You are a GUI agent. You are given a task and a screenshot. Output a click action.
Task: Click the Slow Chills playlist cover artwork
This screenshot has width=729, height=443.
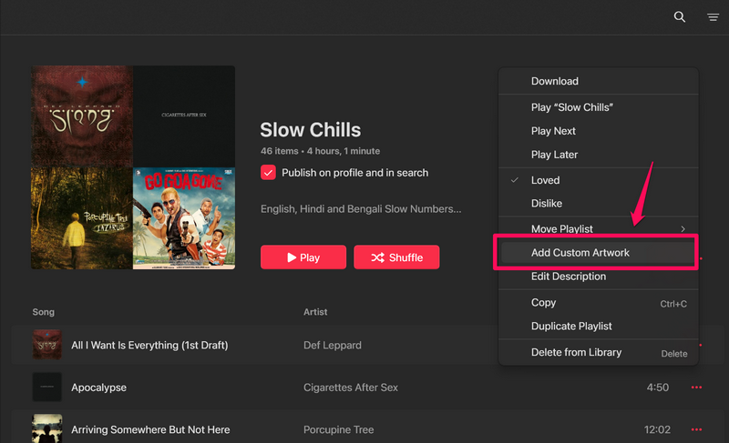(x=133, y=167)
